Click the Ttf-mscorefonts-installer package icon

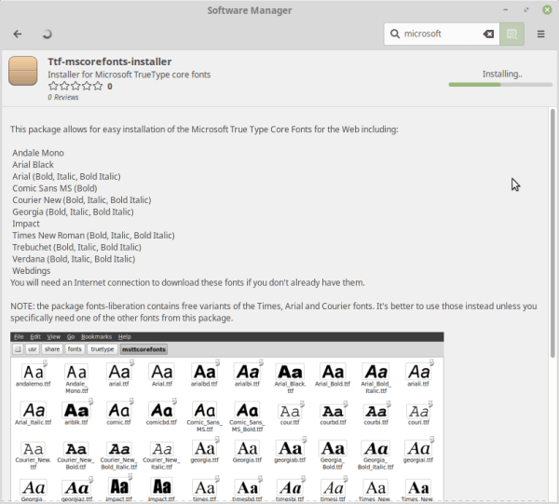pyautogui.click(x=22, y=71)
